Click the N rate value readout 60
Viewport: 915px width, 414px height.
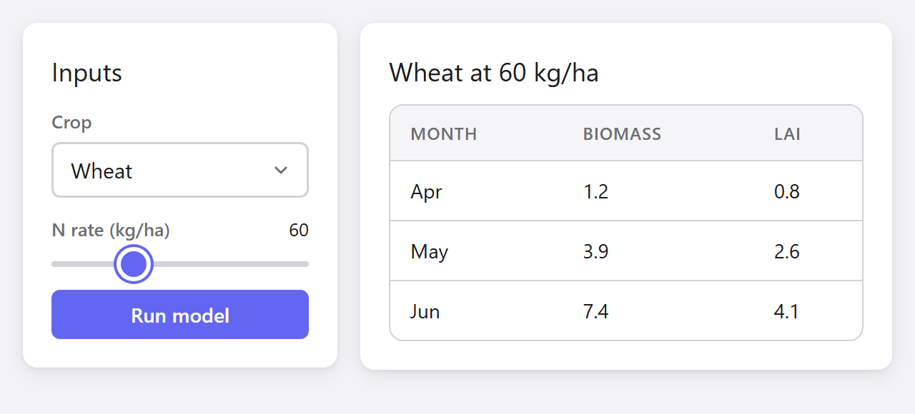[x=299, y=230]
